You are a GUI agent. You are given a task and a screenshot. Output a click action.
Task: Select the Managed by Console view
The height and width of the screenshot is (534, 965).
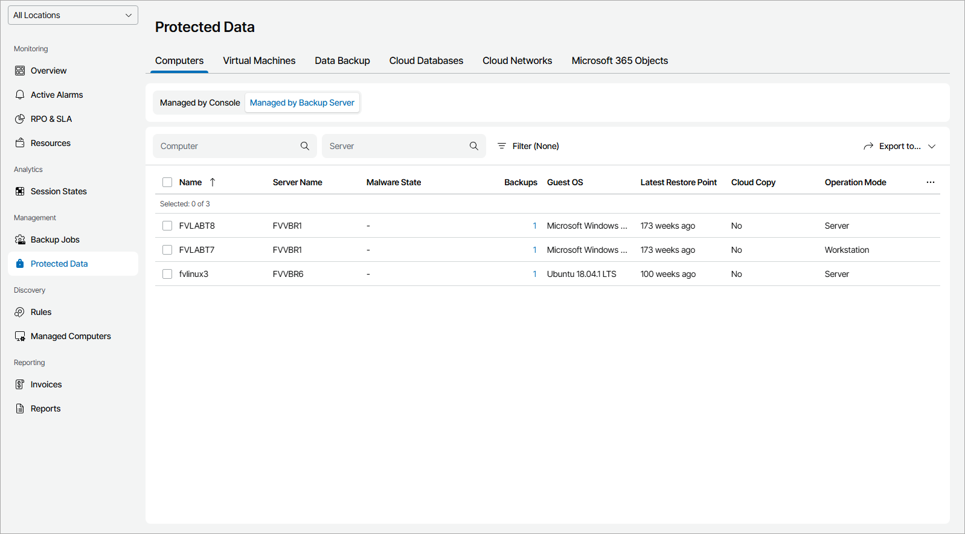click(200, 103)
